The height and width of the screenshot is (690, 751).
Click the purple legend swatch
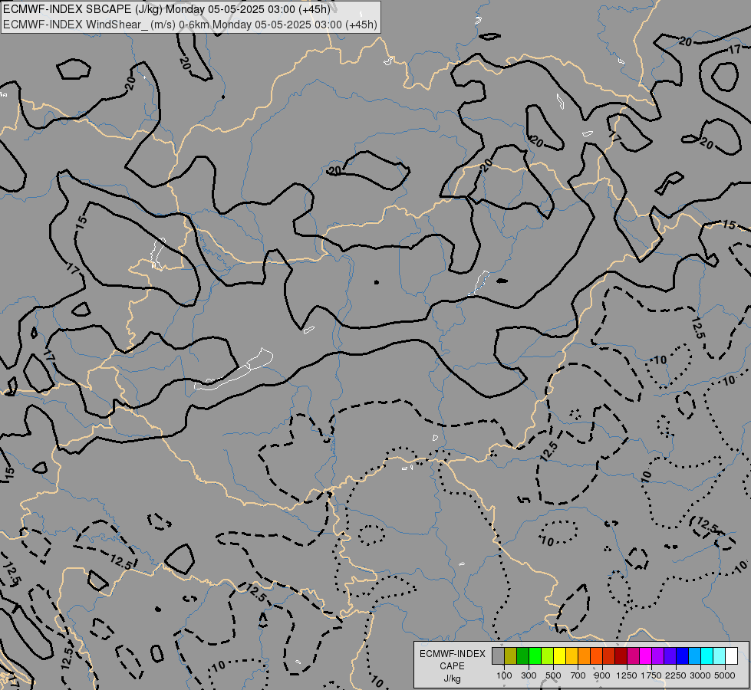(657, 655)
